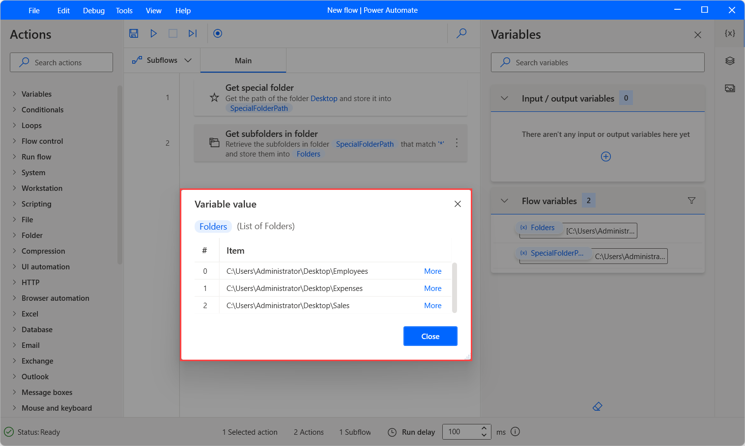Open the Tools menu

(124, 10)
